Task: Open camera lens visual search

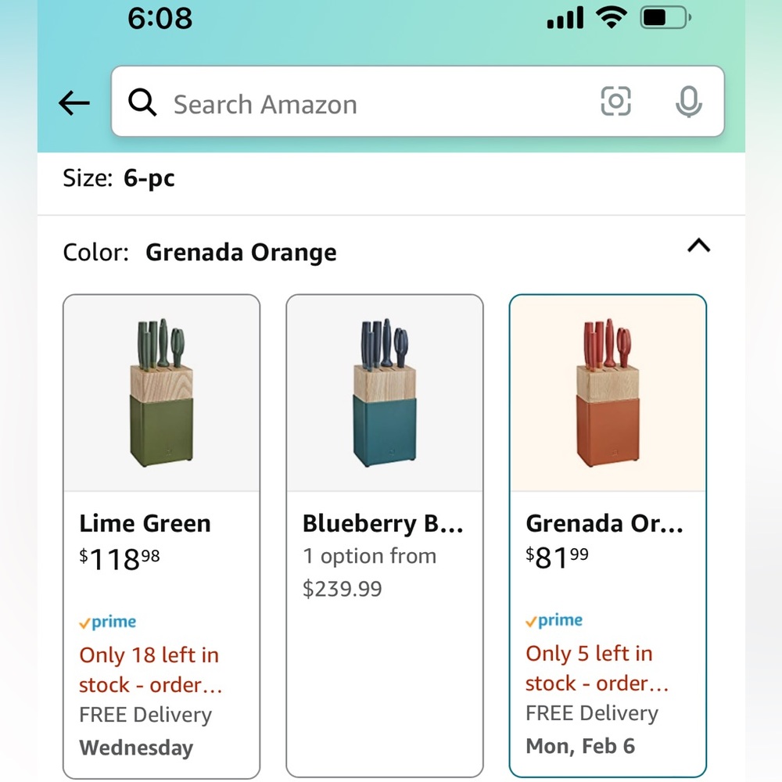Action: [615, 101]
